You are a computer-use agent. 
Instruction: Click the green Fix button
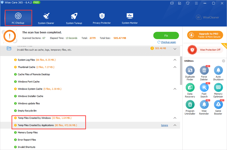tap(166, 35)
